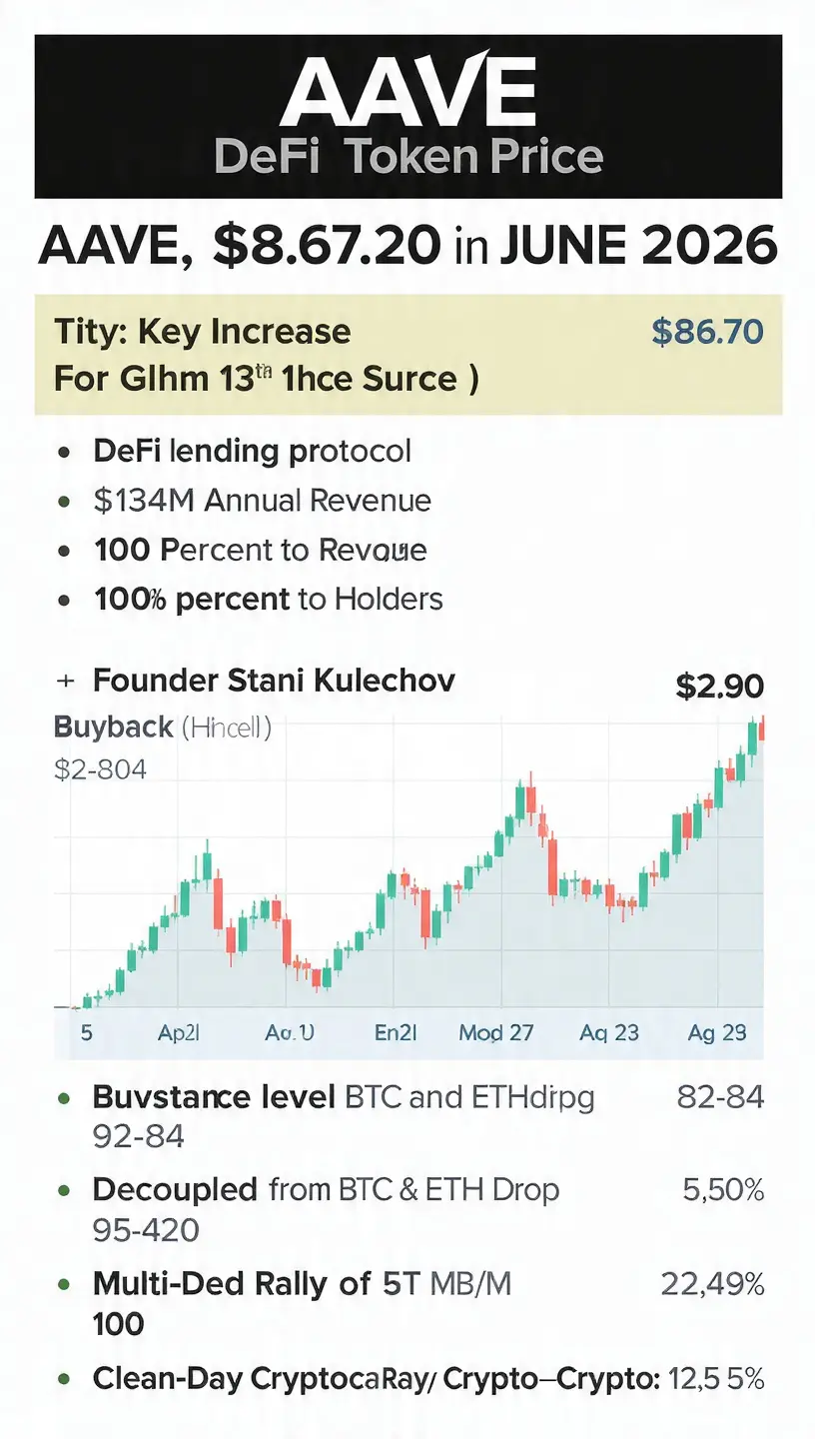Select the DeFi Token Price subtitle
Viewport: 815px width, 1439px height.
tap(408, 157)
